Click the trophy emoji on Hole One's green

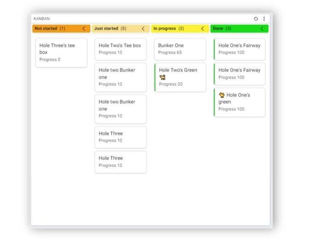pos(222,95)
